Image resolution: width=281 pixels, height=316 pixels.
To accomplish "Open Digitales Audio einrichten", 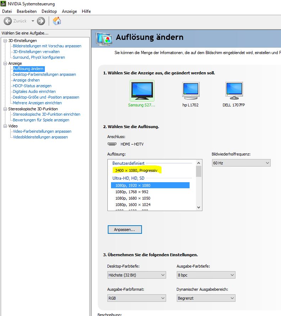I will 34,91.
